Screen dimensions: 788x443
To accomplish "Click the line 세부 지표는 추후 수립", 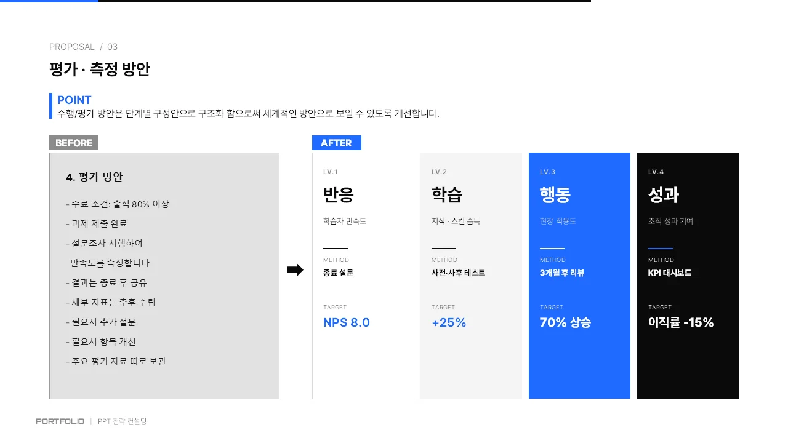I will click(x=111, y=303).
